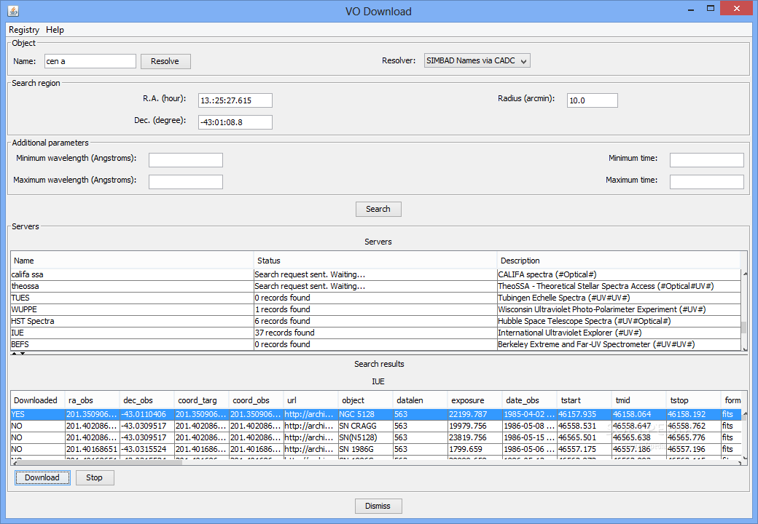The image size is (758, 524).
Task: Click the 37 records found status cell
Action: (x=375, y=333)
